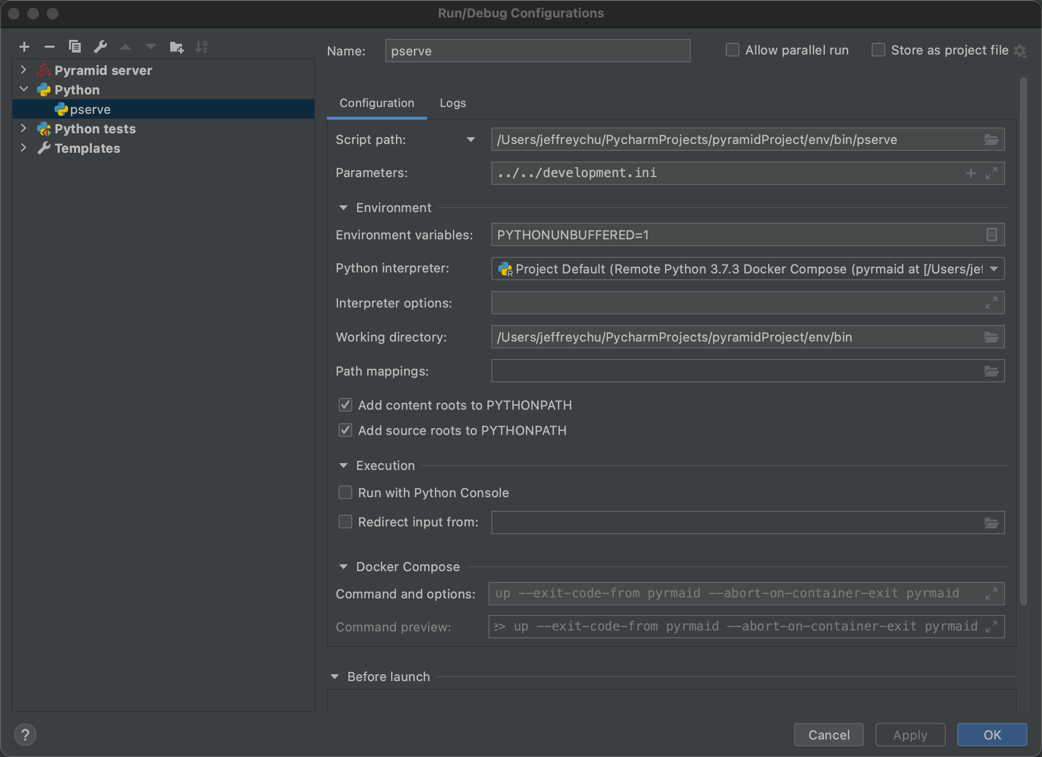Click the Python tests tree icon
1042x757 pixels.
44,128
